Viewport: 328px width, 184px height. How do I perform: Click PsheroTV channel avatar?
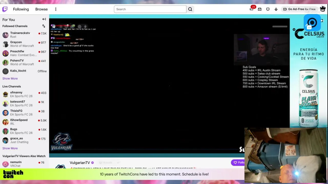point(5,63)
